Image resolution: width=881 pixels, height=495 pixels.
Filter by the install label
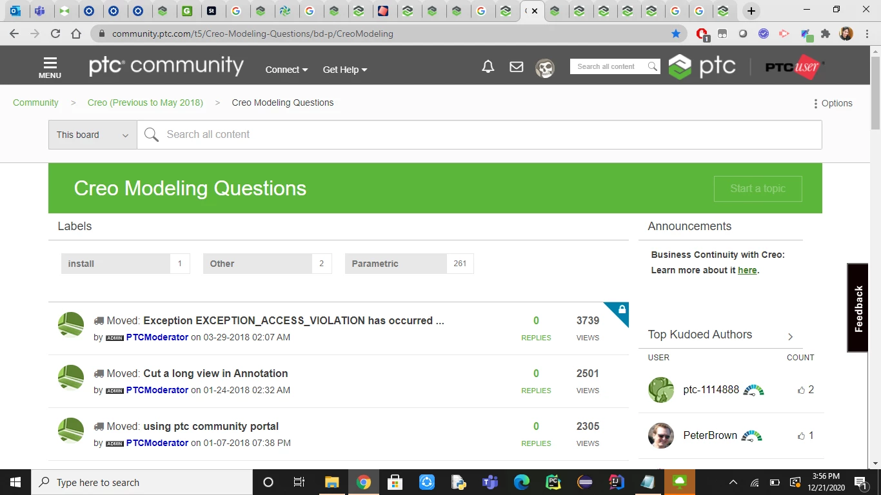tap(125, 264)
